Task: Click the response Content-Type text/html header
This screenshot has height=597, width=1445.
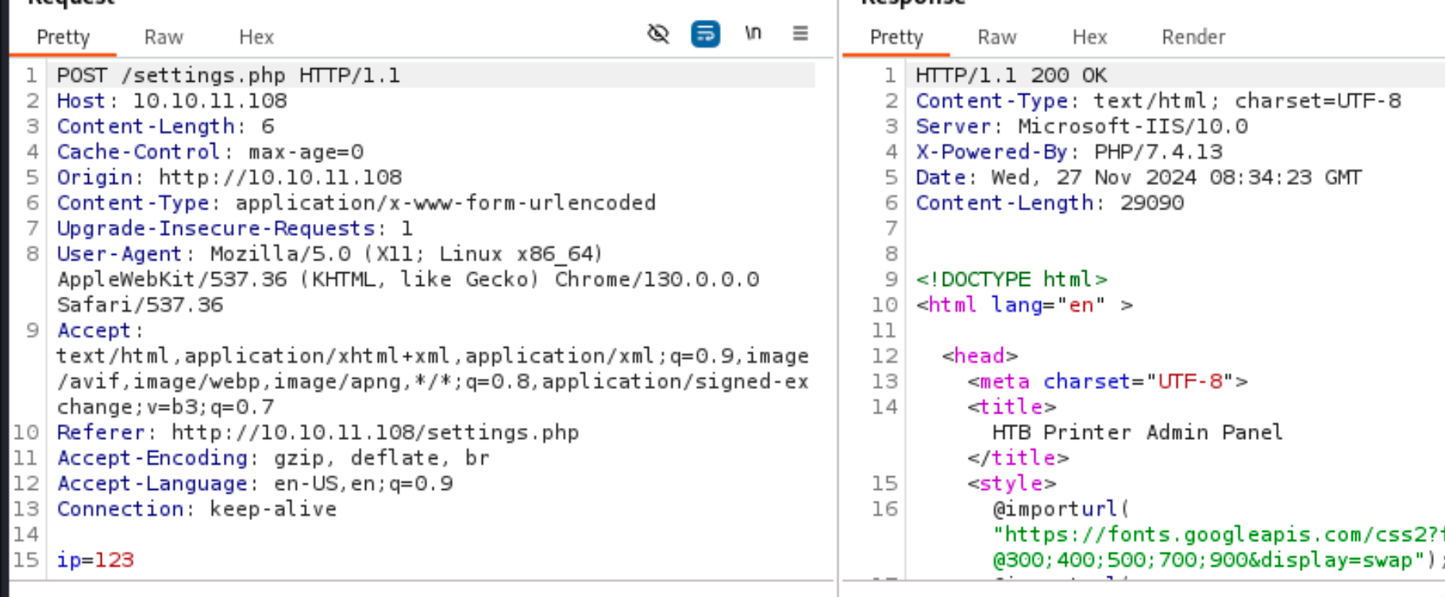Action: 1158,101
